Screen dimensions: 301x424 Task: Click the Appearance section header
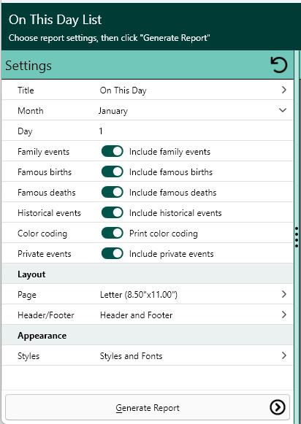pyautogui.click(x=42, y=336)
